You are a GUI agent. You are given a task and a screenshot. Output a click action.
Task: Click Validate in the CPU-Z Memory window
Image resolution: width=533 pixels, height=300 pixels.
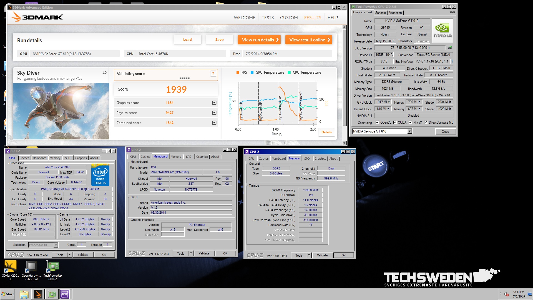point(322,255)
